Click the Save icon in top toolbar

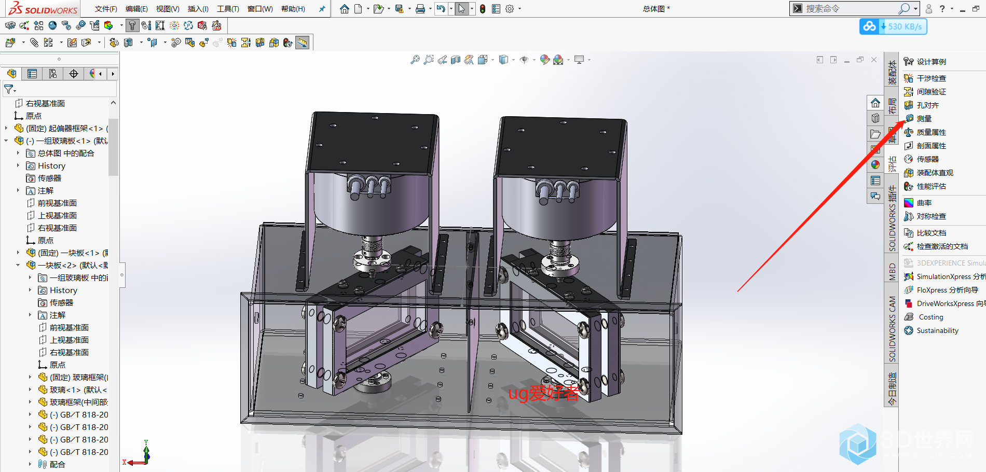(399, 9)
